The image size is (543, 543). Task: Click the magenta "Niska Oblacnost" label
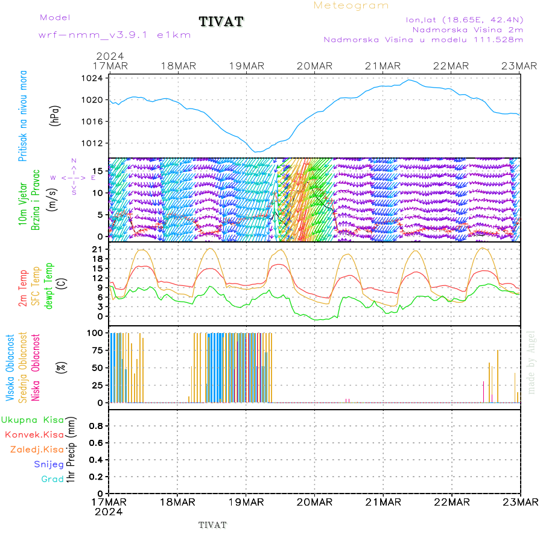click(x=36, y=368)
